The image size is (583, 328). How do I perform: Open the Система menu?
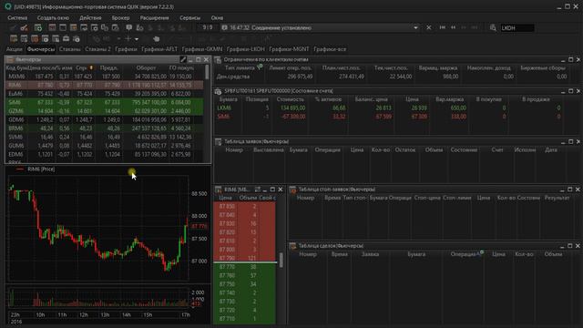coord(17,18)
